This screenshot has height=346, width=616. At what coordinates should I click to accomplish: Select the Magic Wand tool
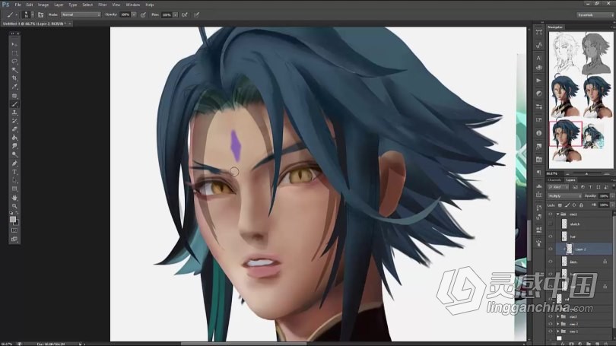pos(14,70)
